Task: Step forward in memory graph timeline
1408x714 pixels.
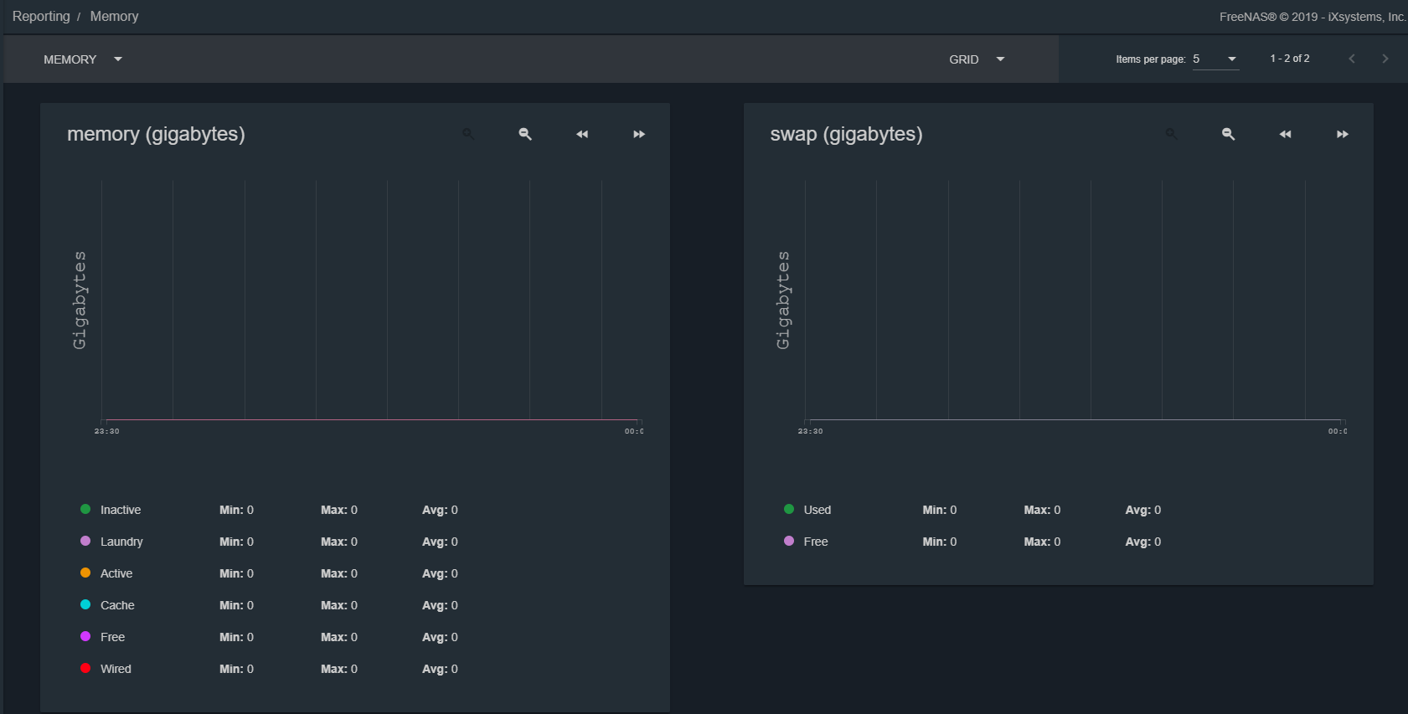Action: (639, 134)
